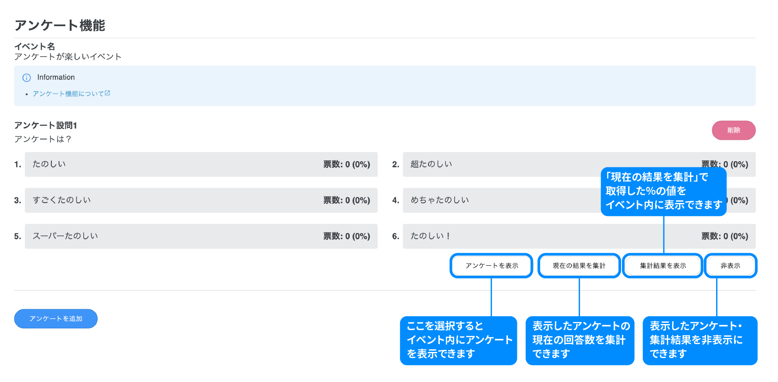Click the アンケートを表示 button
This screenshot has height=382, width=778.
(x=491, y=266)
